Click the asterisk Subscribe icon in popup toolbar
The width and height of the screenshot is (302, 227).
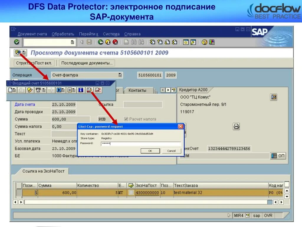coord(70,90)
